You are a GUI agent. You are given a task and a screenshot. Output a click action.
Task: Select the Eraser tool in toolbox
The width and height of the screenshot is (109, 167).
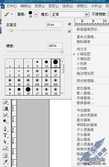[x=5, y=102]
